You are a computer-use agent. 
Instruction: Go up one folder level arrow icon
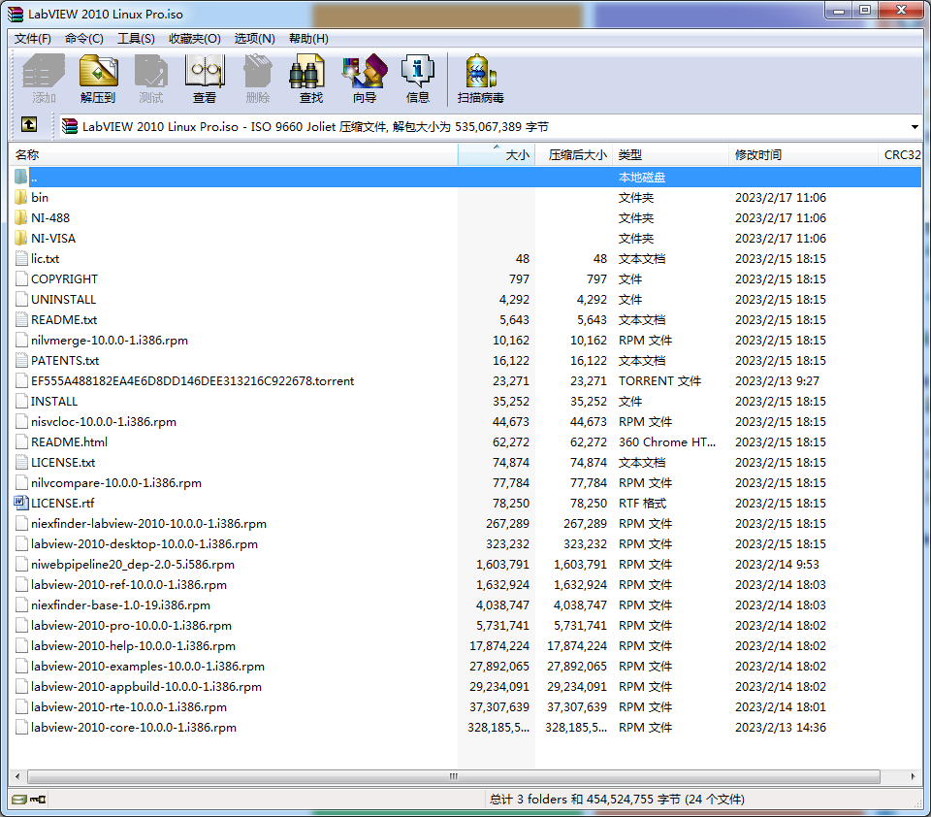[x=29, y=125]
